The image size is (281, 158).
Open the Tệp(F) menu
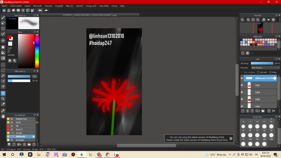(x=4, y=6)
